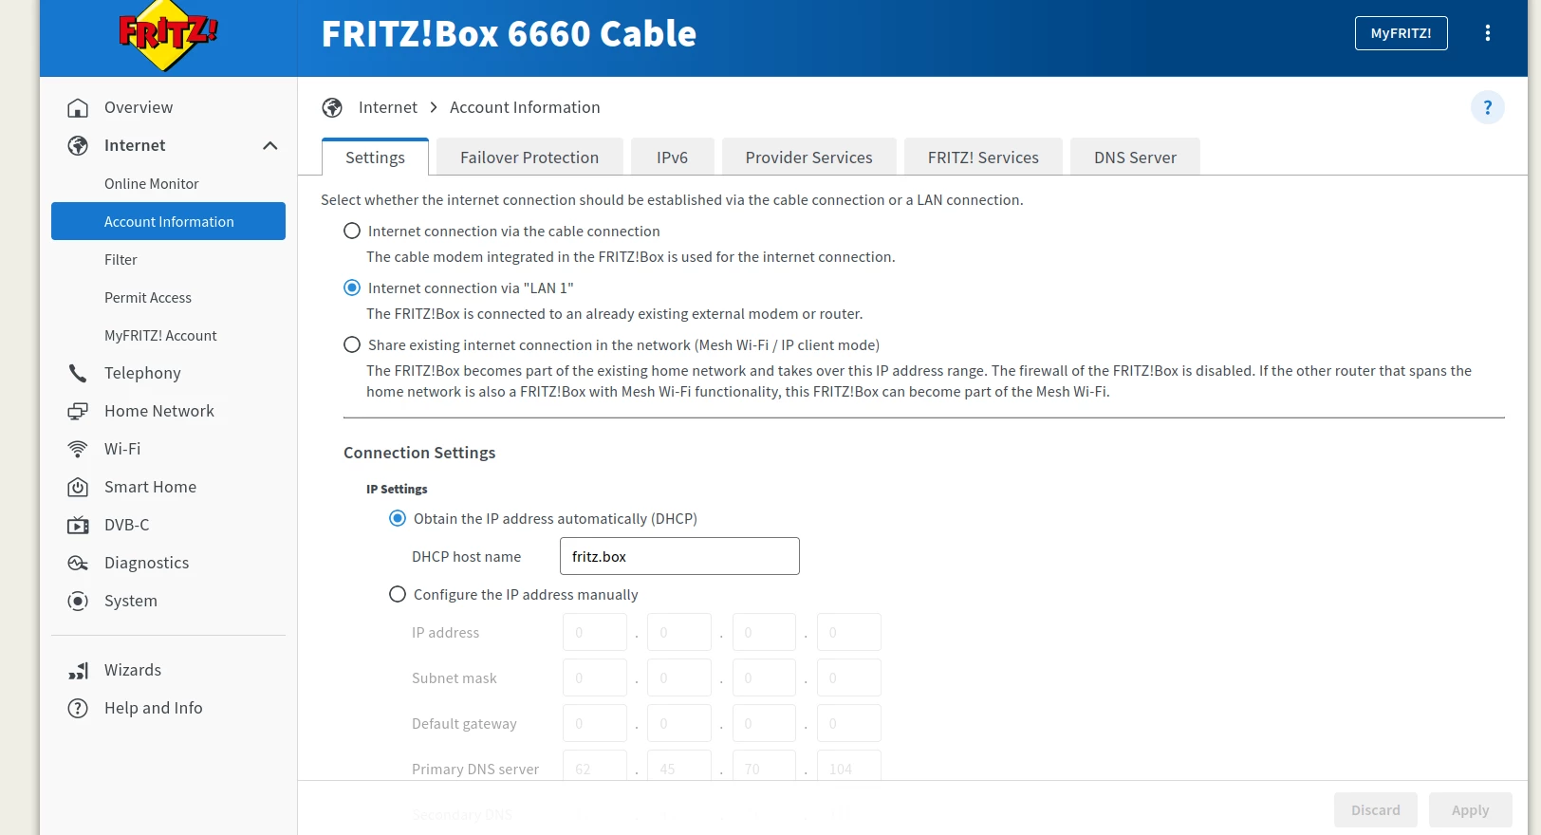The width and height of the screenshot is (1541, 835).
Task: Click the Smart Home power icon
Action: coord(78,488)
